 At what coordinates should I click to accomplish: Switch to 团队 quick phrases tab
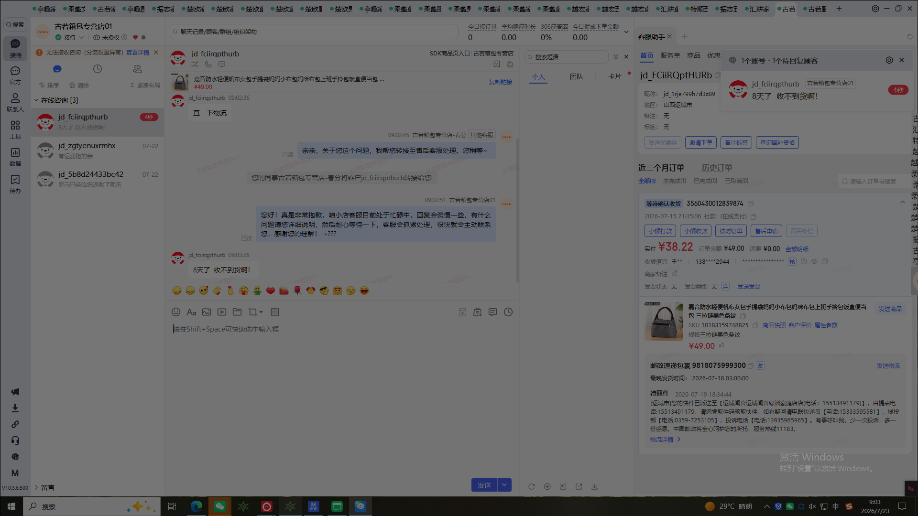point(577,76)
